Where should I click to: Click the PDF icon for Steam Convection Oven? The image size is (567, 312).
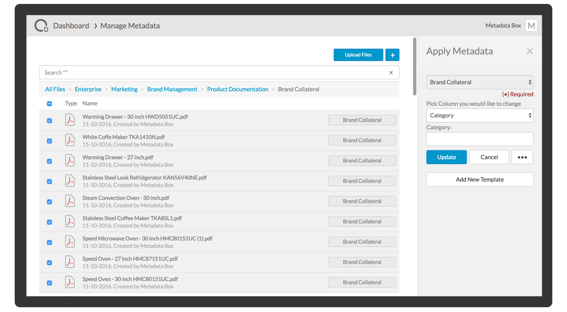click(x=70, y=201)
